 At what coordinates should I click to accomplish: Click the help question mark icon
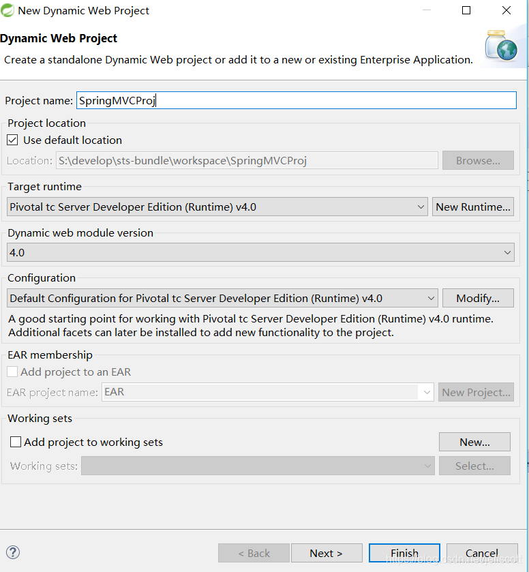pos(13,552)
